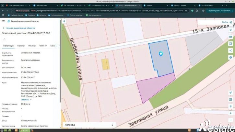Switch to the 15-я Залповая улица tab

click(x=18, y=5)
